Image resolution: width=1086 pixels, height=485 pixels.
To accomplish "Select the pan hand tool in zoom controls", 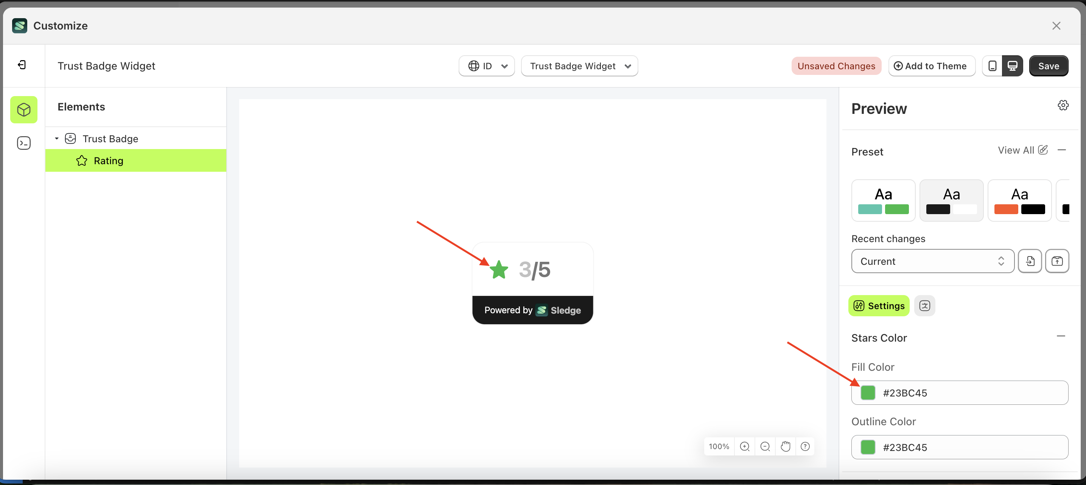I will pos(785,446).
